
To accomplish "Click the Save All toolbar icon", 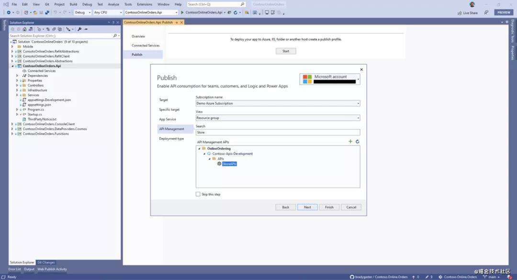I will (x=47, y=12).
